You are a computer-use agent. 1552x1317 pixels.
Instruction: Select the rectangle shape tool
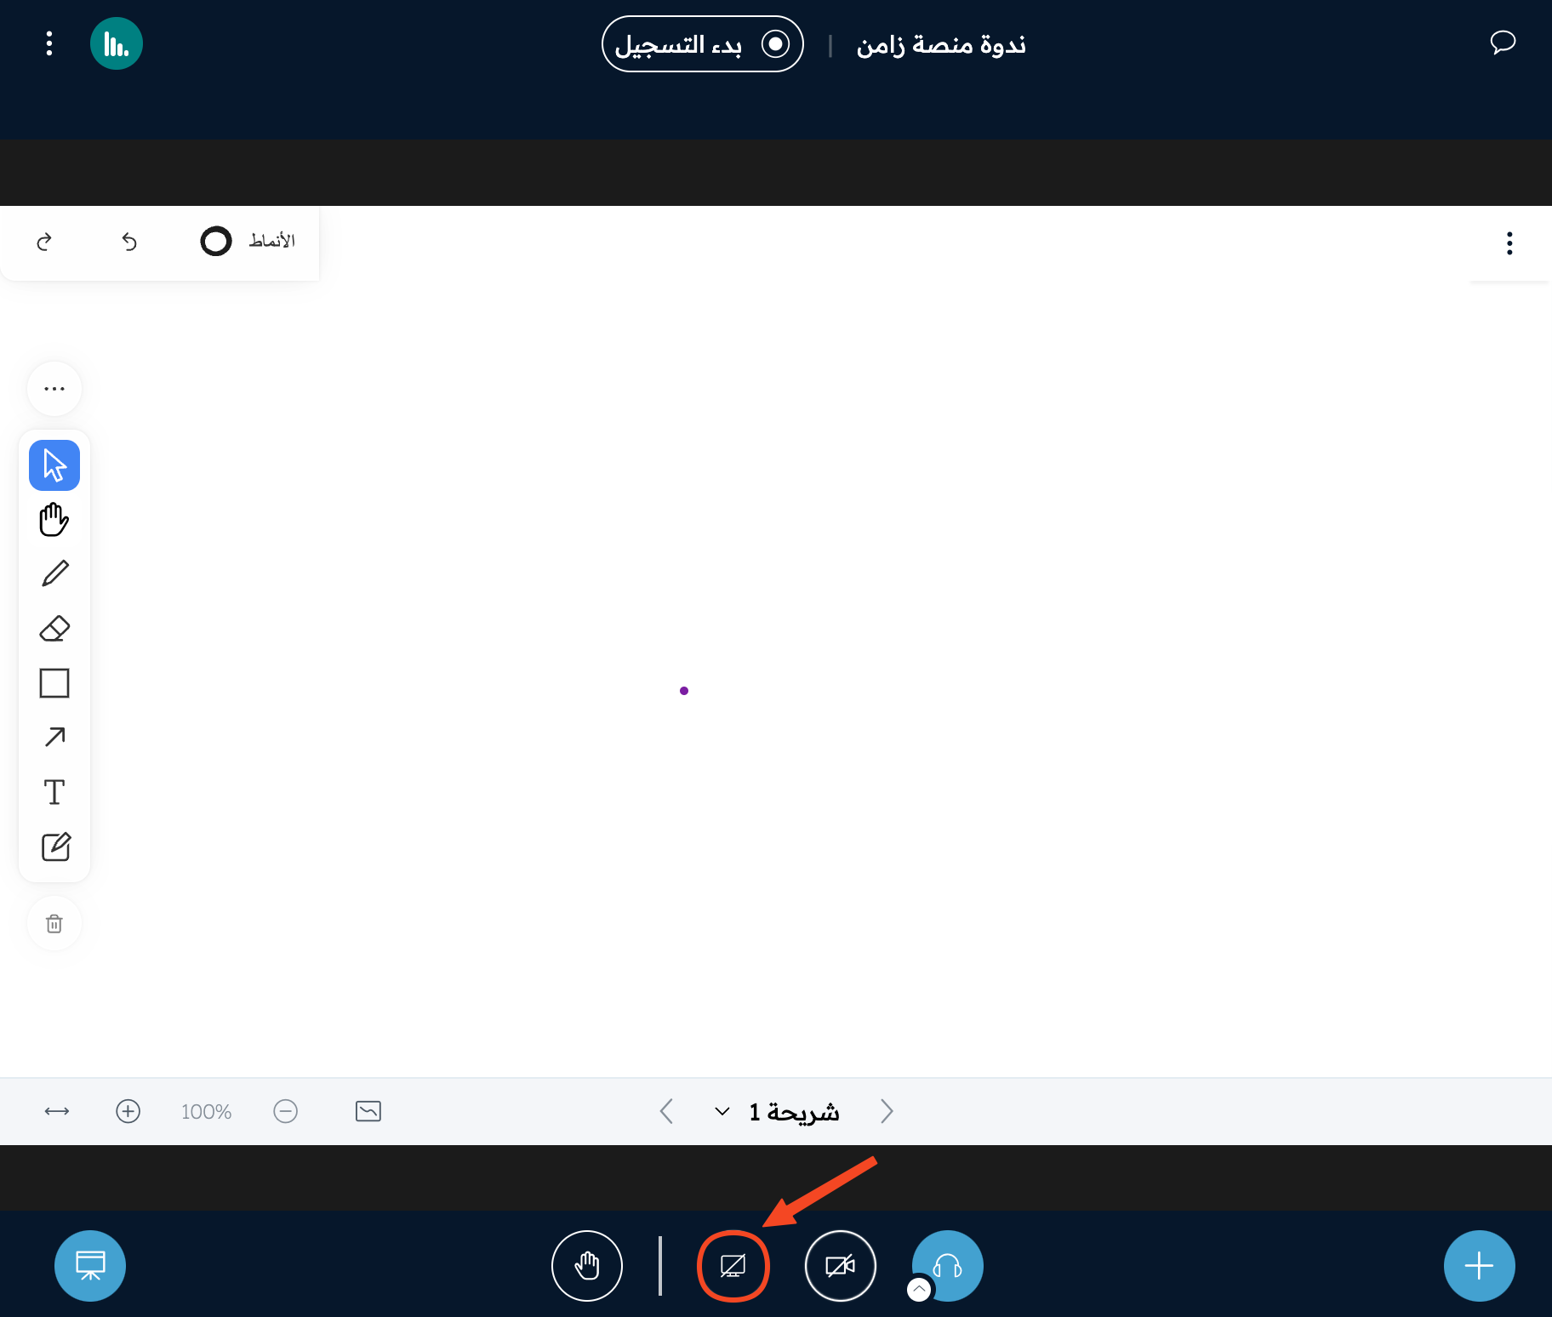pyautogui.click(x=54, y=683)
